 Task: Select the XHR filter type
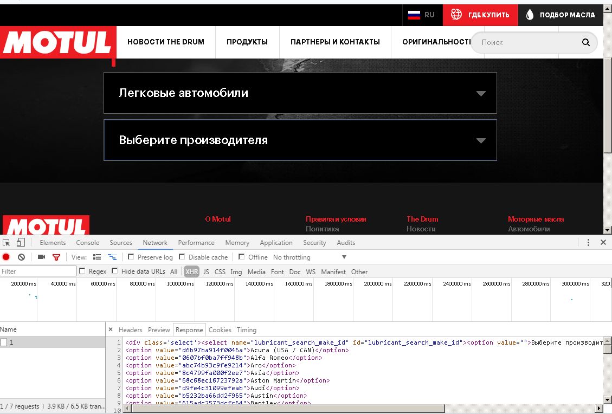pyautogui.click(x=191, y=271)
